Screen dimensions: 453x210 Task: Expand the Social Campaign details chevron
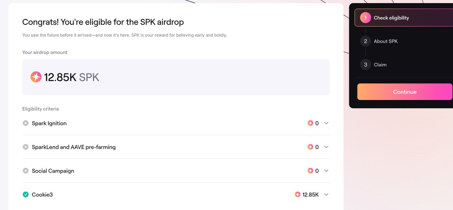coord(327,171)
